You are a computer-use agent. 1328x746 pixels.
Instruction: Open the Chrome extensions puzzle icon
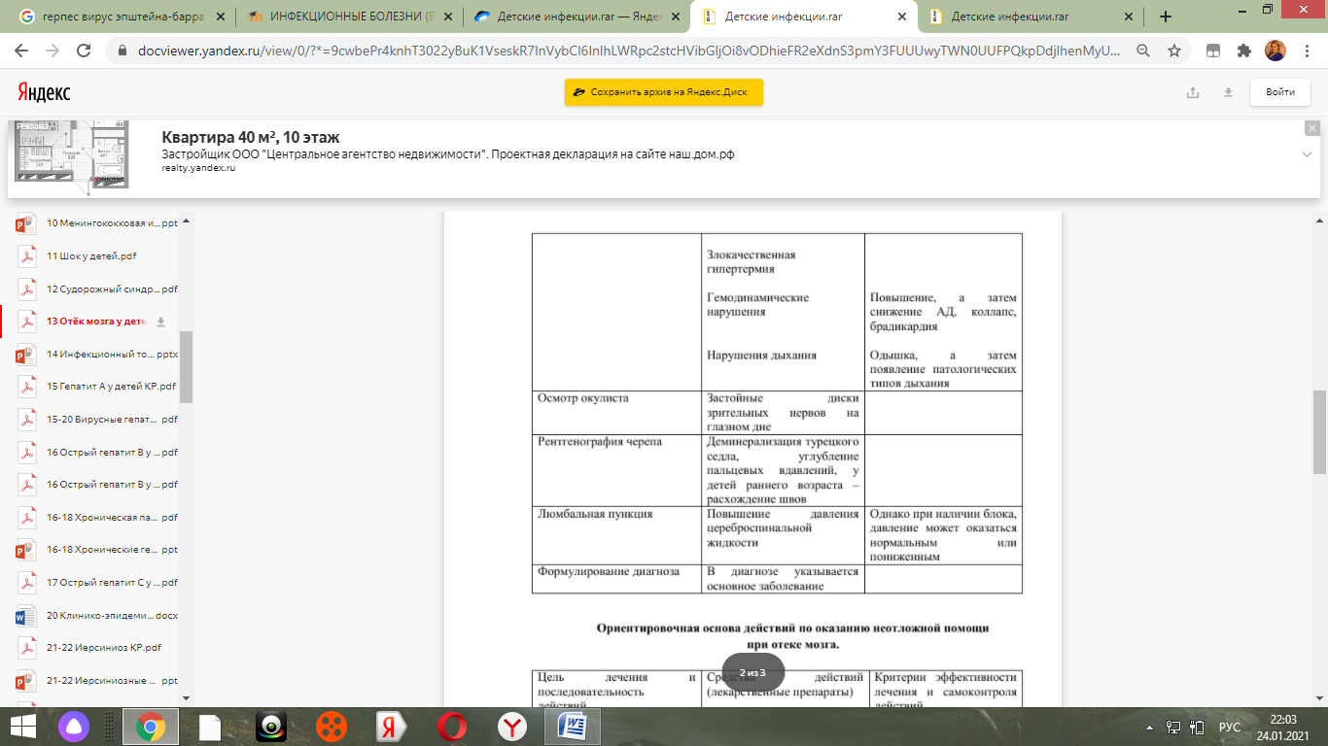coord(1243,51)
